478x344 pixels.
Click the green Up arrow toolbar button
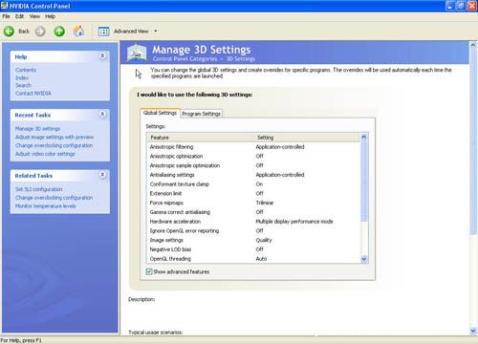click(59, 32)
